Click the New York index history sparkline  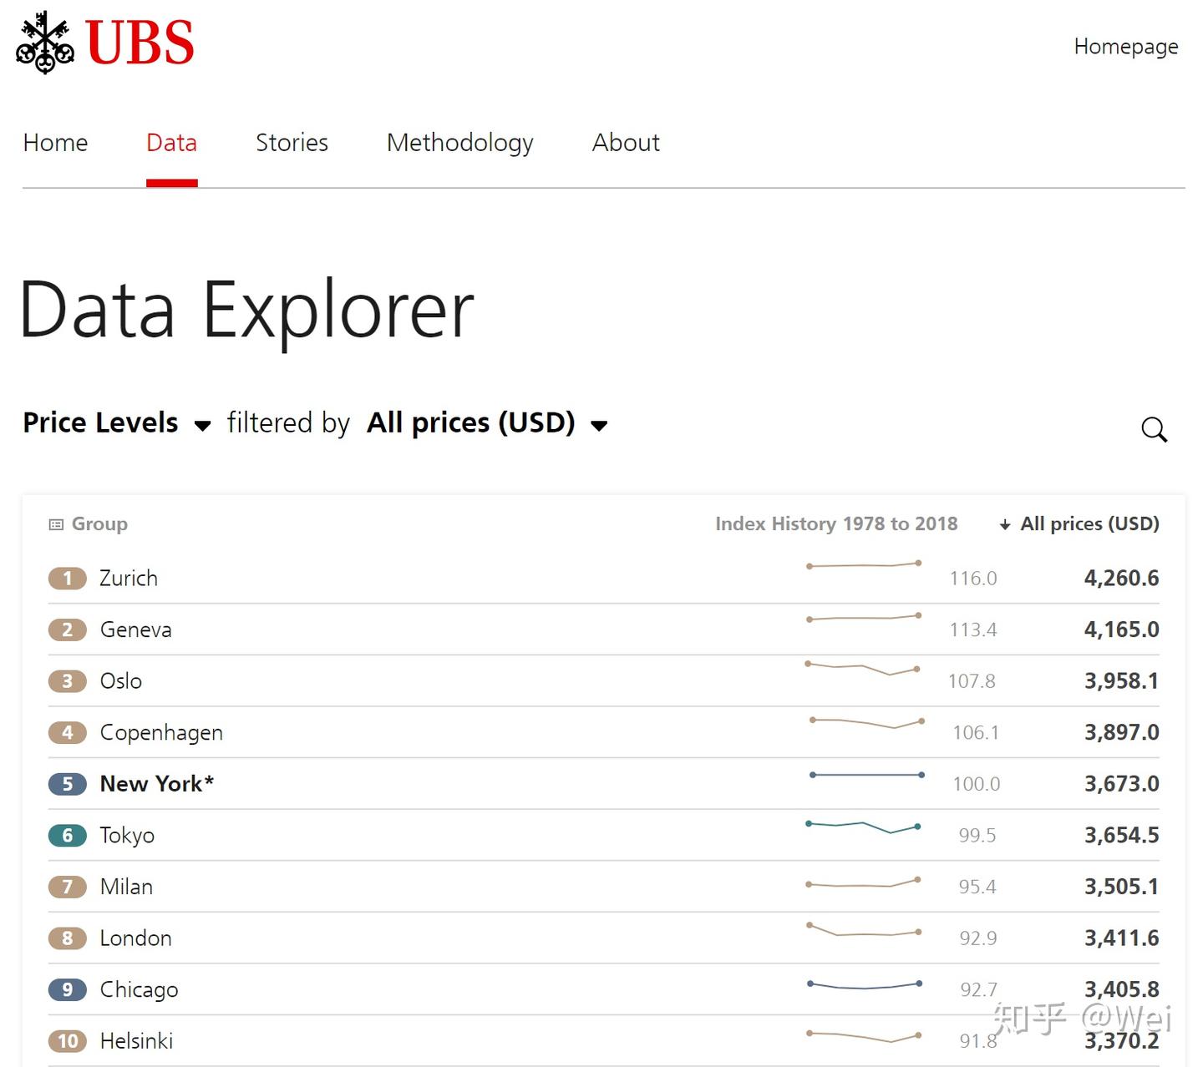867,775
